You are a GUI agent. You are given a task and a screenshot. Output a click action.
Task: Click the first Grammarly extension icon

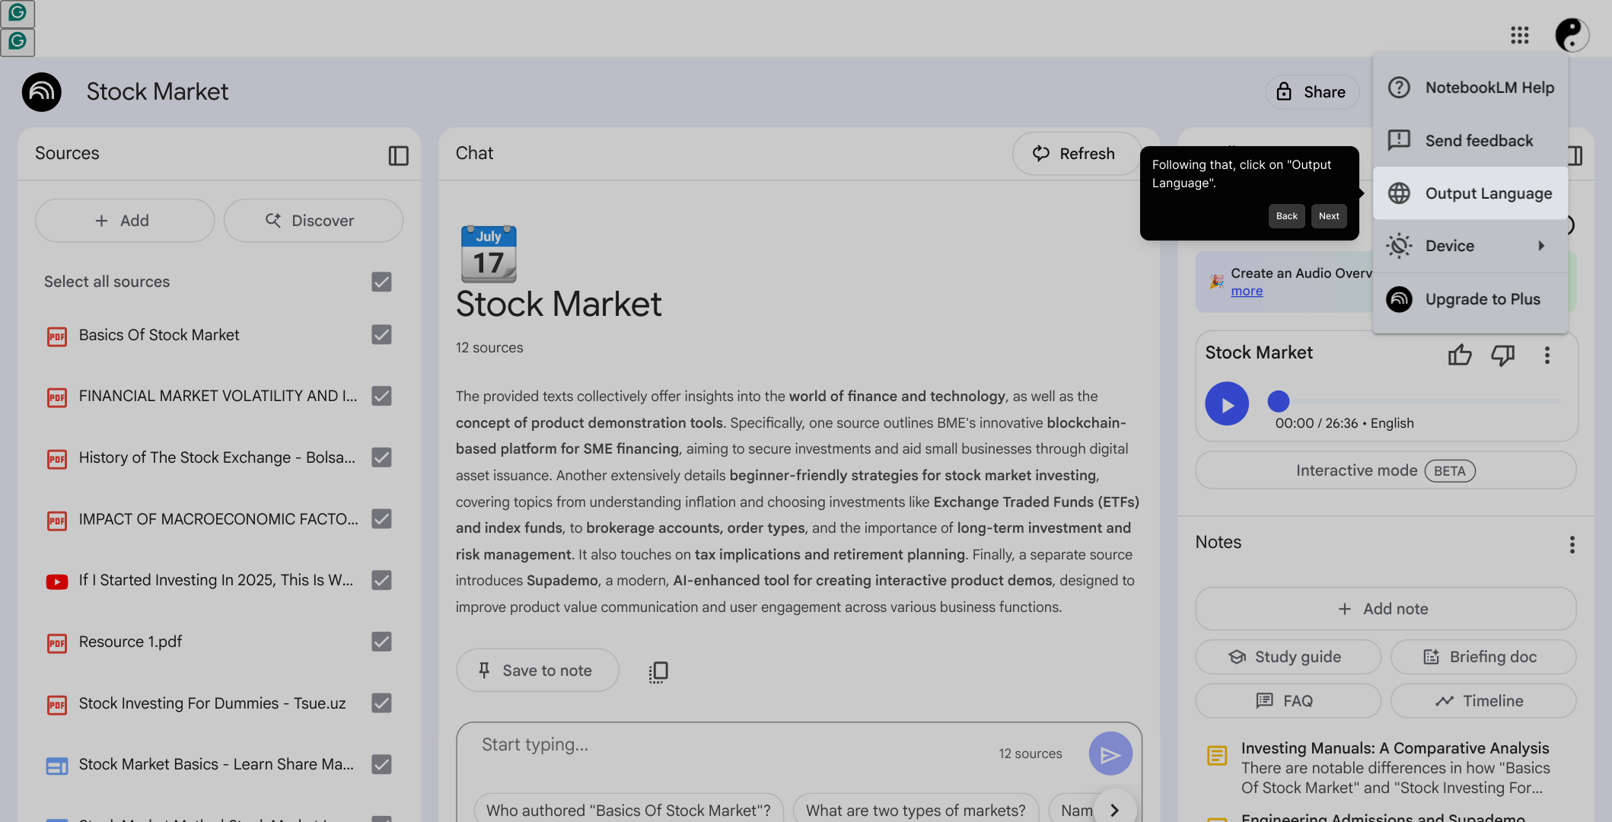point(18,13)
